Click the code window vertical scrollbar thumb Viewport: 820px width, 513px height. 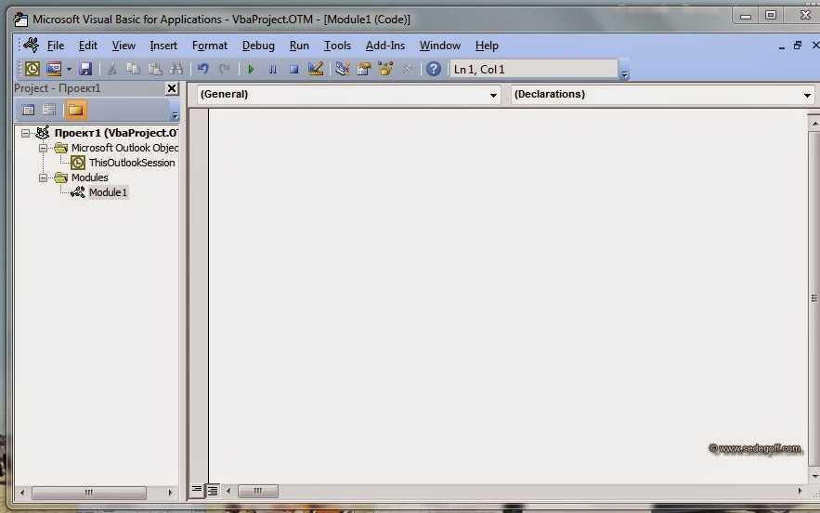(814, 298)
